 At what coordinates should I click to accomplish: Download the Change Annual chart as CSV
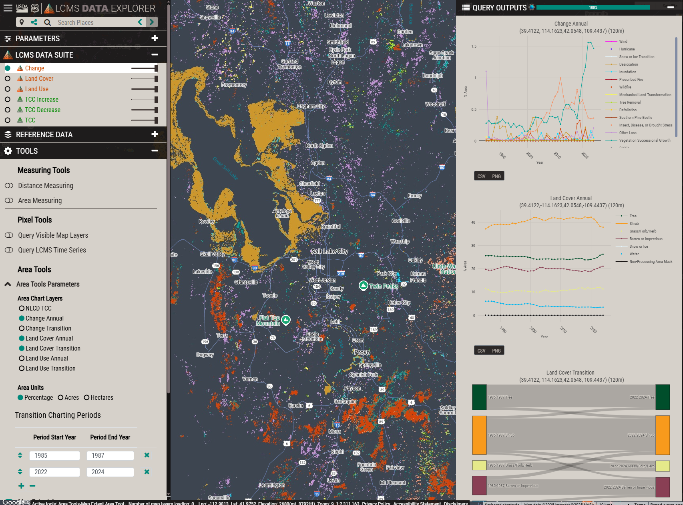pyautogui.click(x=481, y=176)
